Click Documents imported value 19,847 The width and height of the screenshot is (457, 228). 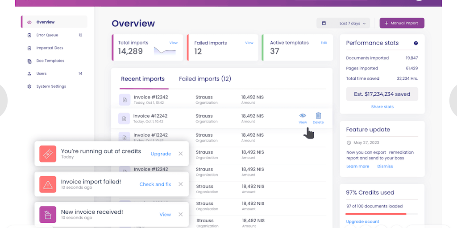pos(412,58)
